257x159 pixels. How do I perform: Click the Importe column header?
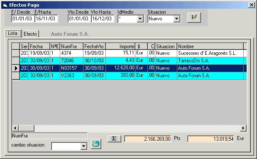[x=120, y=46]
